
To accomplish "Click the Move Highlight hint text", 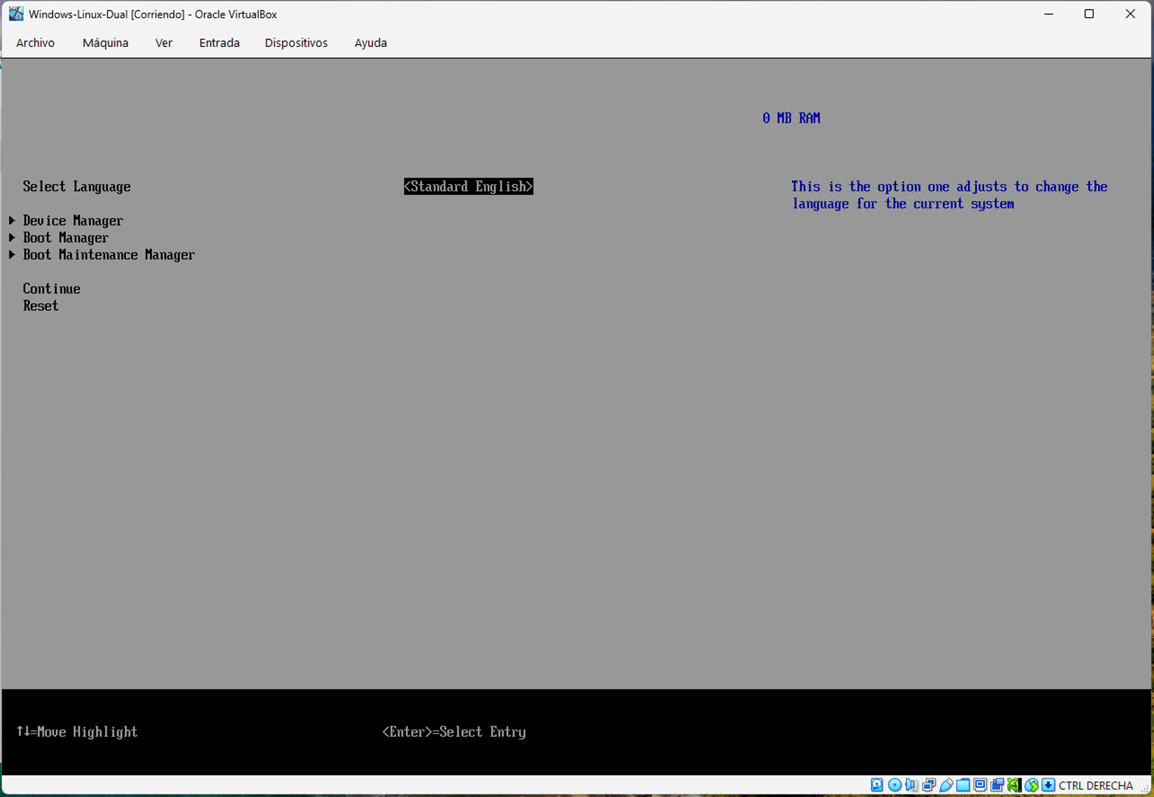I will pos(77,731).
